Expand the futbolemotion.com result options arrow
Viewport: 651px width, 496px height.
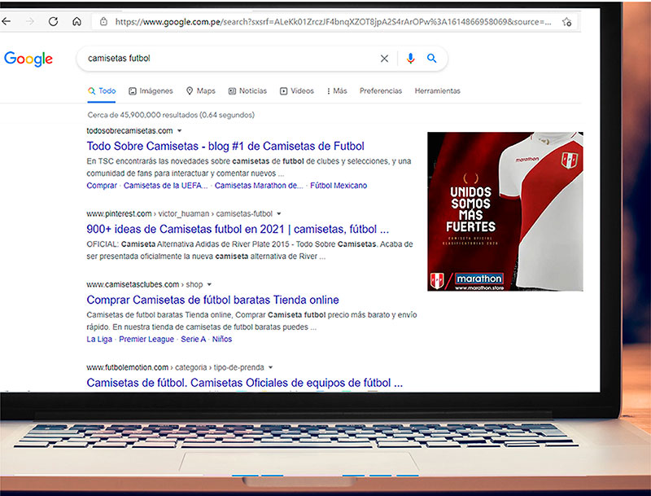click(x=271, y=367)
